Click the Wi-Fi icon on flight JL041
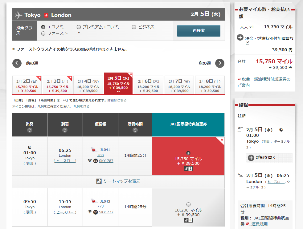 (x=90, y=160)
